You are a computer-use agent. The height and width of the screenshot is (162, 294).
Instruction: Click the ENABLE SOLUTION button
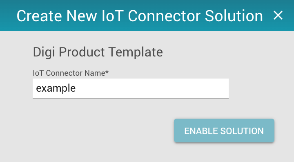(x=224, y=130)
